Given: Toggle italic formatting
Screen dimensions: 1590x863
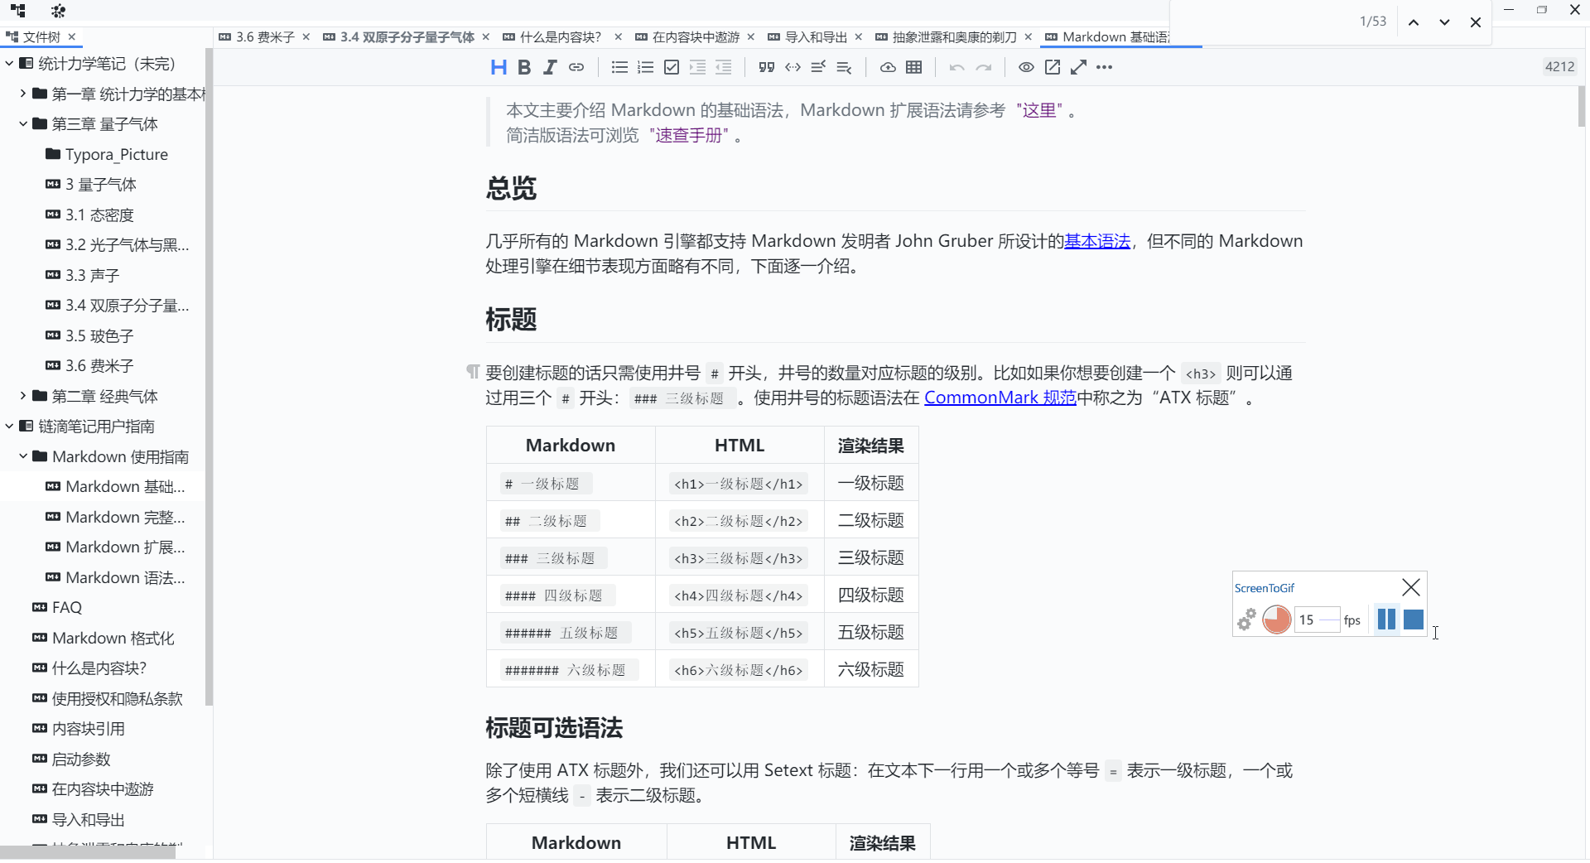Looking at the screenshot, I should click(x=550, y=68).
